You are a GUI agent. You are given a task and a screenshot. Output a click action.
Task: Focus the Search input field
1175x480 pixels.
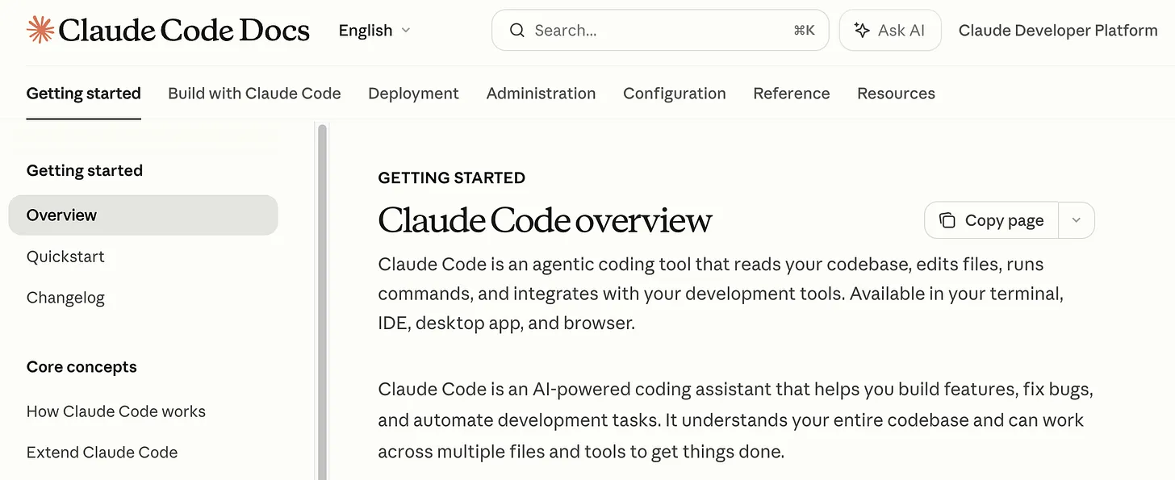point(660,31)
